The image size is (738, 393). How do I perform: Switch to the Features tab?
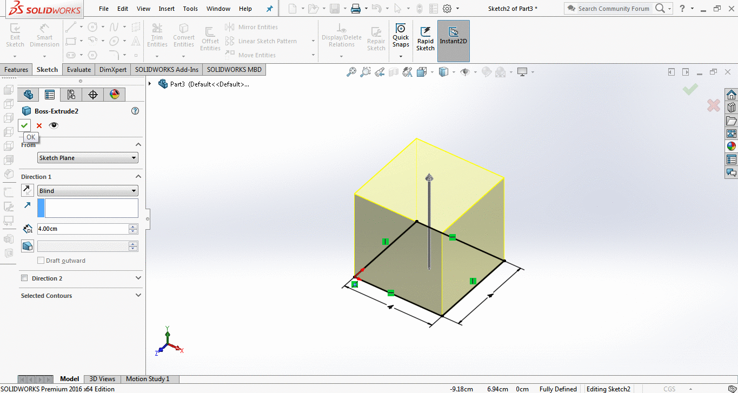click(x=16, y=70)
